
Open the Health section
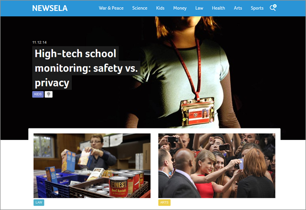click(219, 8)
